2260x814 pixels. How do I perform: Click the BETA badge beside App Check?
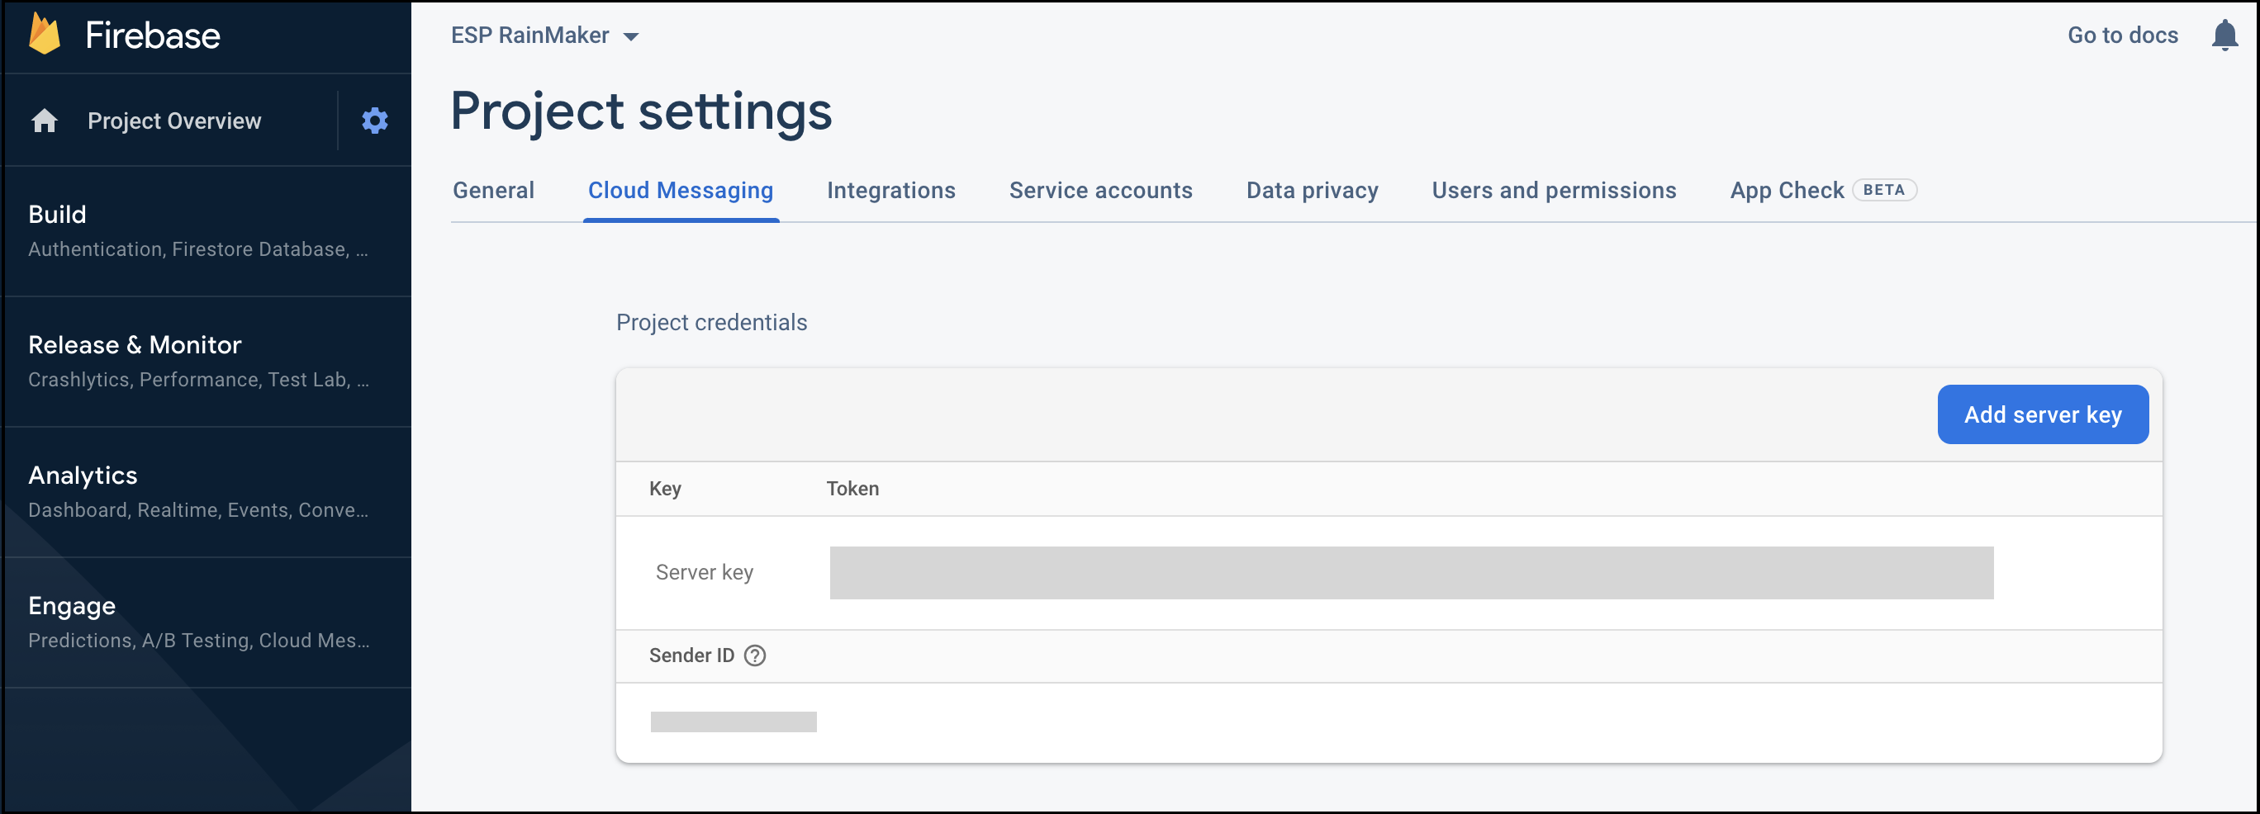1883,190
